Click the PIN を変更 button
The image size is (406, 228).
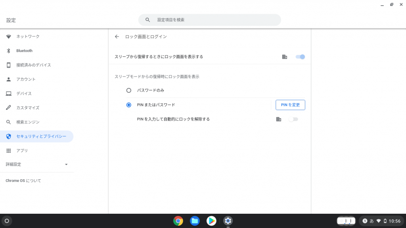coord(290,105)
